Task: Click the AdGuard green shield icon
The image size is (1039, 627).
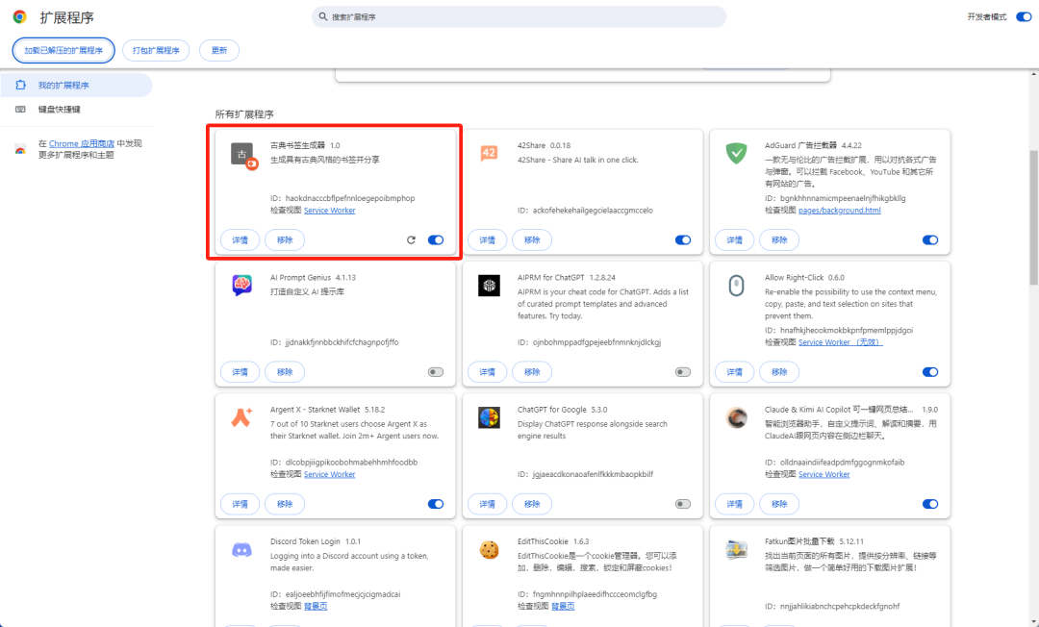Action: (736, 153)
